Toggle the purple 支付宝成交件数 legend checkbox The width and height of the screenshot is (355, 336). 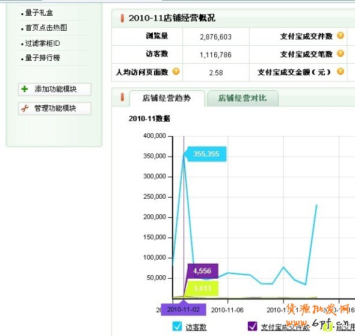pyautogui.click(x=253, y=326)
